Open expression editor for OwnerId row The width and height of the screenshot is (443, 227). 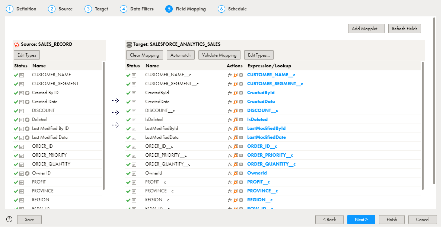pyautogui.click(x=230, y=173)
